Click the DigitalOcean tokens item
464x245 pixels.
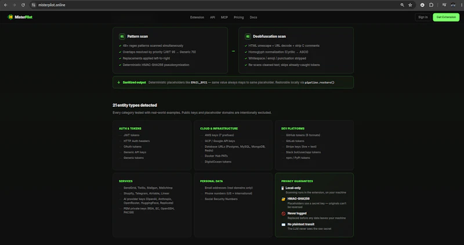[x=218, y=162]
